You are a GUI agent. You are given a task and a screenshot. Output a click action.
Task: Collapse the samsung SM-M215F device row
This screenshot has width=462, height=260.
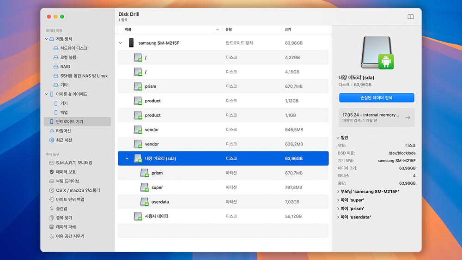[121, 43]
